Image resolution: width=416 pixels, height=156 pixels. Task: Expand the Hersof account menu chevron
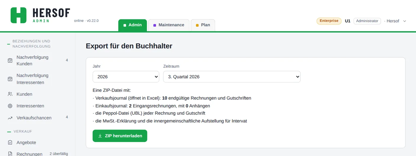click(404, 21)
